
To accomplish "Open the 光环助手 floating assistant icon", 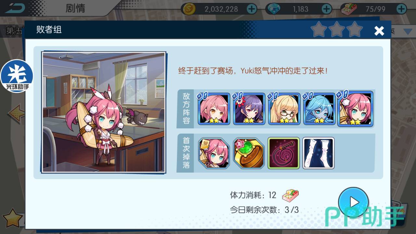I will (17, 76).
